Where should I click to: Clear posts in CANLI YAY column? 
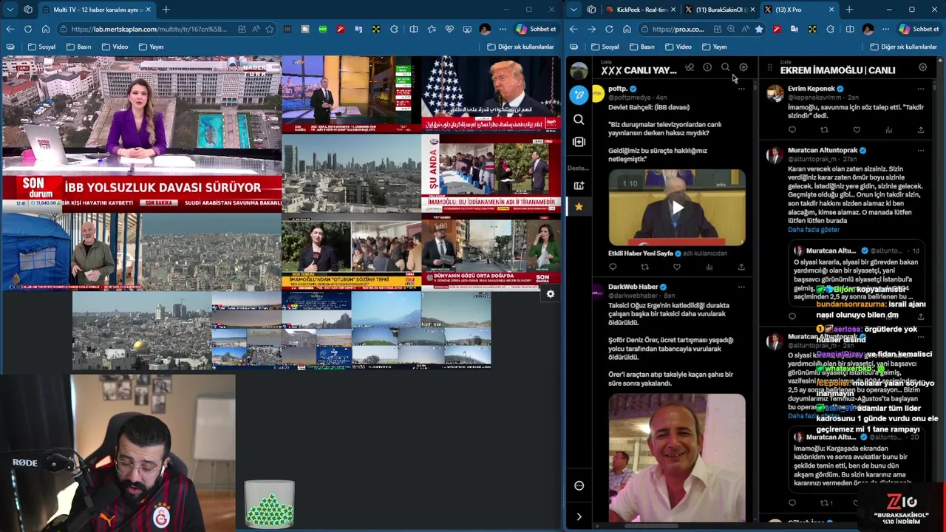[x=689, y=68]
